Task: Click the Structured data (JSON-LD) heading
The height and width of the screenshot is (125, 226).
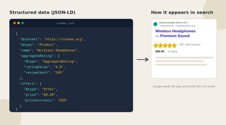Action: 42,12
